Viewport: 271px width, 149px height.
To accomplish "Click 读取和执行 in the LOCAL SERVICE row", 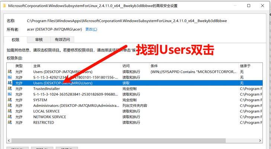I will [131, 111].
